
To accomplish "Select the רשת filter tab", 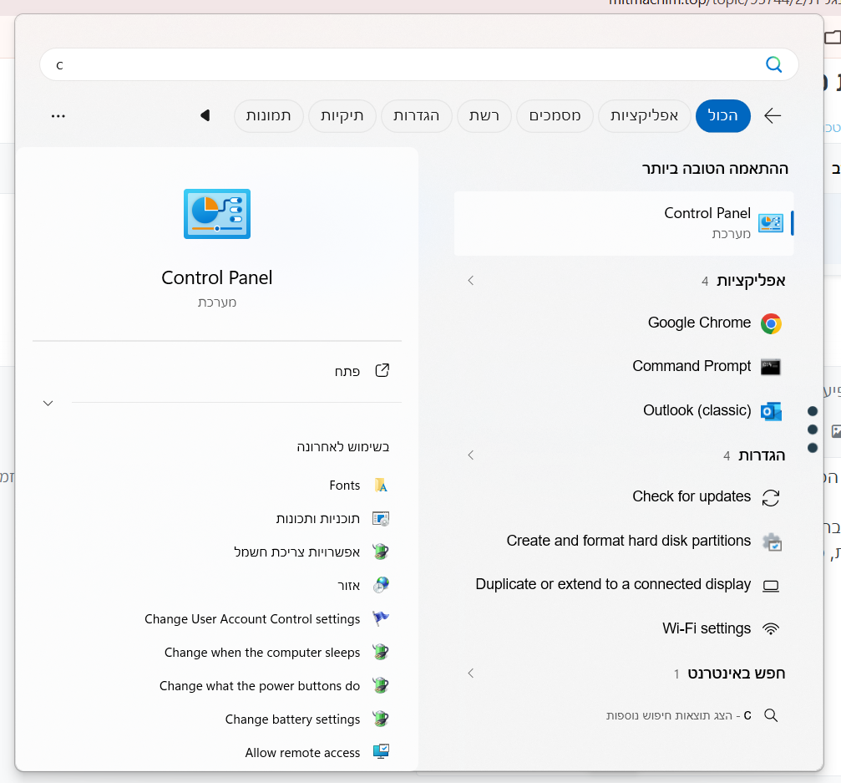I will click(x=484, y=116).
